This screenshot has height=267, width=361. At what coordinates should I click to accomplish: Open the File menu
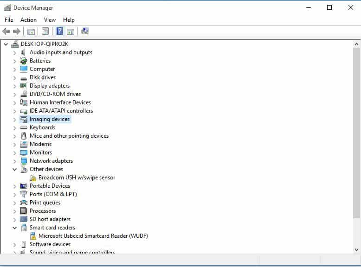[9, 20]
